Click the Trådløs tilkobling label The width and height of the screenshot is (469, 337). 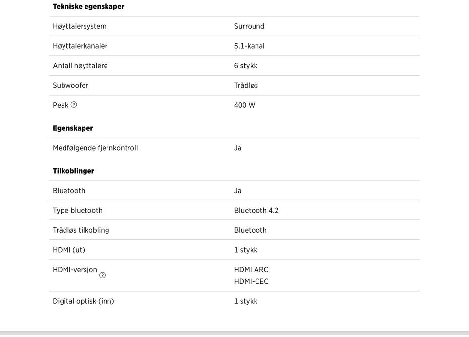click(x=81, y=230)
